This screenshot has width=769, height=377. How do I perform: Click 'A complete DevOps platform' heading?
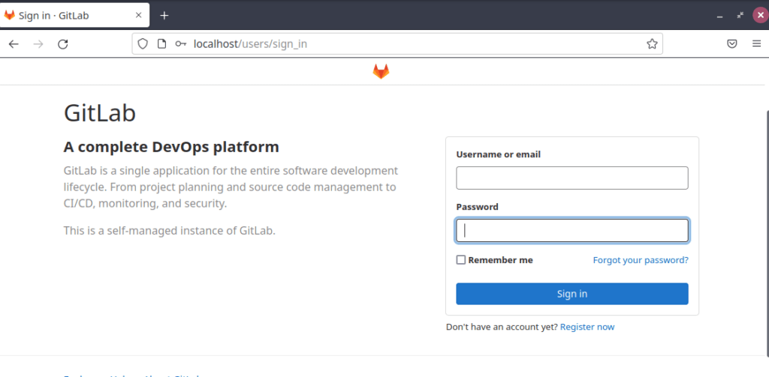(171, 147)
